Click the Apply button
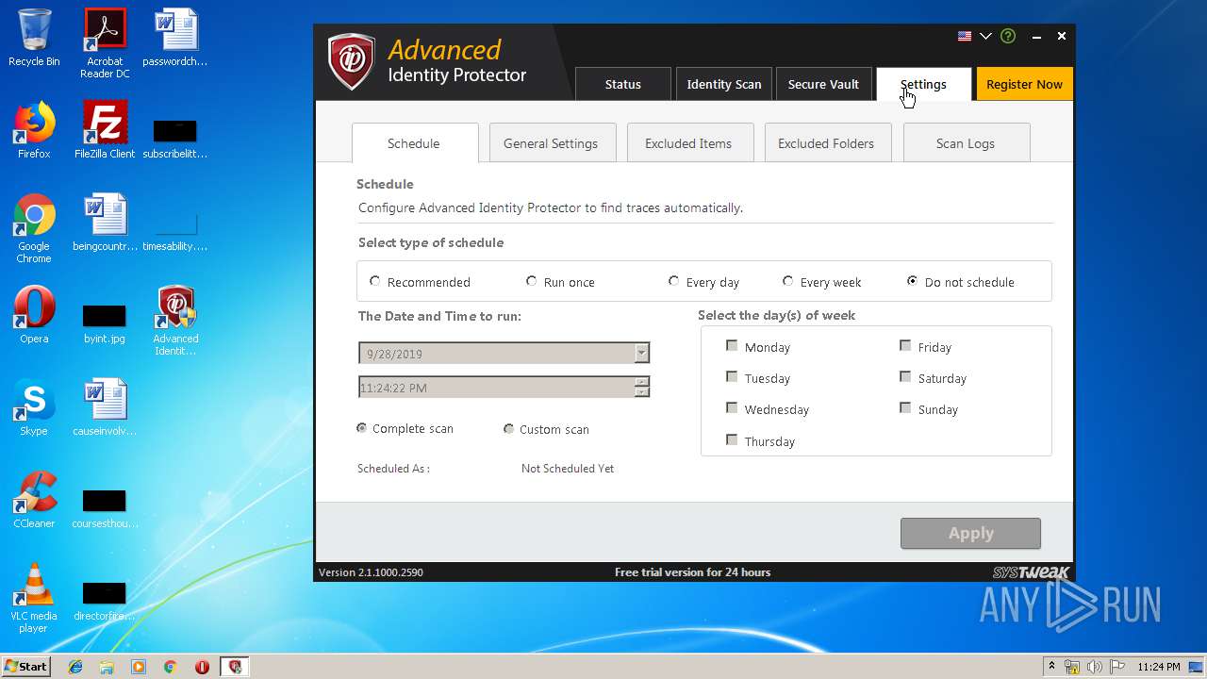Screen dimensions: 1207x679 pos(970,533)
